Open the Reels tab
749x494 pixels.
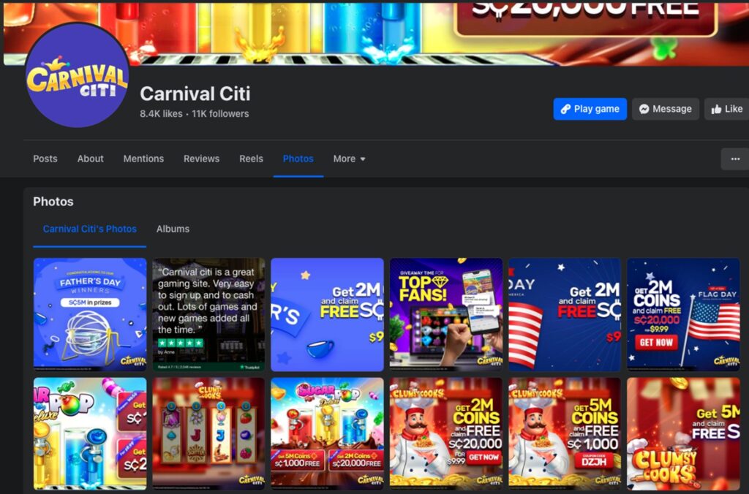pos(251,159)
